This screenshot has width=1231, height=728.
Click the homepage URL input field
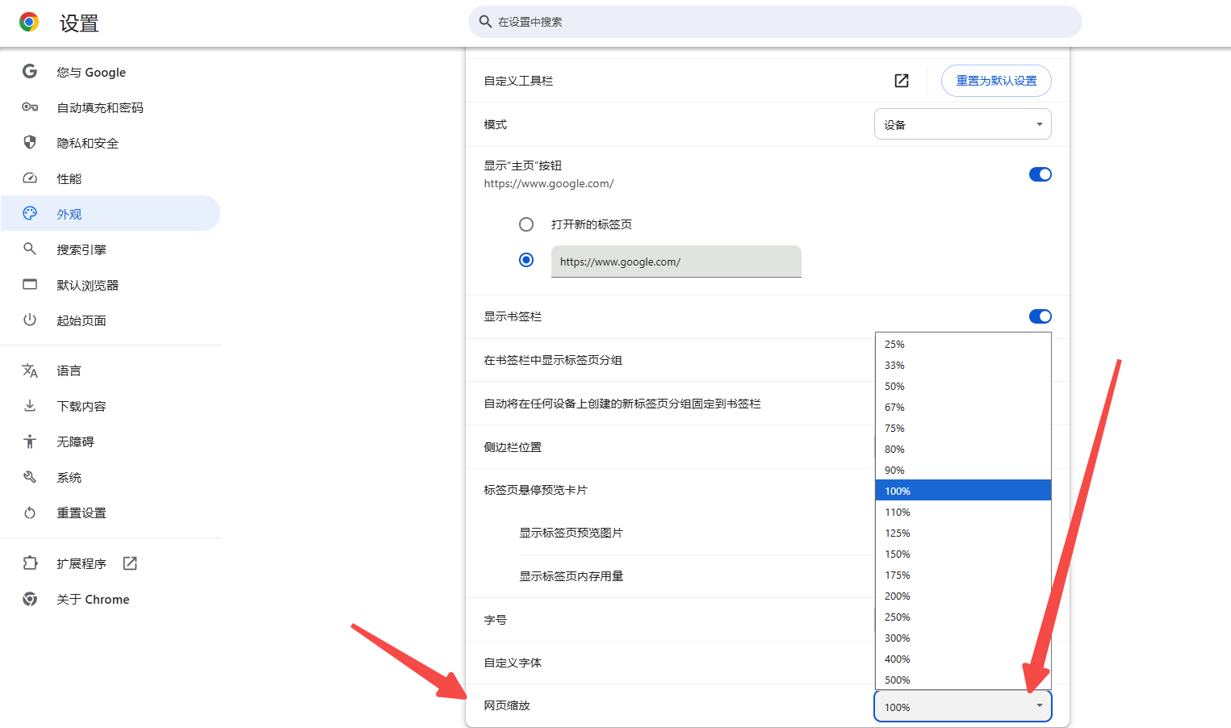[x=676, y=261]
